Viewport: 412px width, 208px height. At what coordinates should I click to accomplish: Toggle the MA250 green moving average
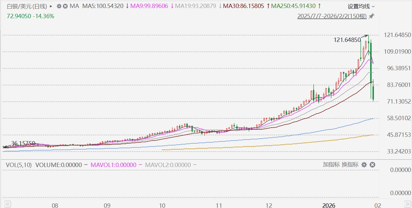[296, 6]
